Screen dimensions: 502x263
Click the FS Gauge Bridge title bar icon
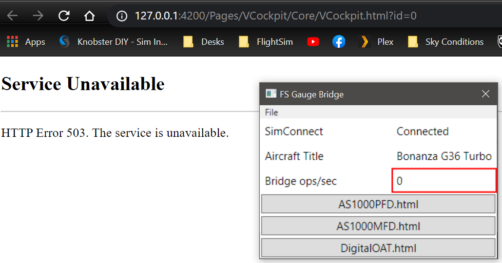point(270,94)
